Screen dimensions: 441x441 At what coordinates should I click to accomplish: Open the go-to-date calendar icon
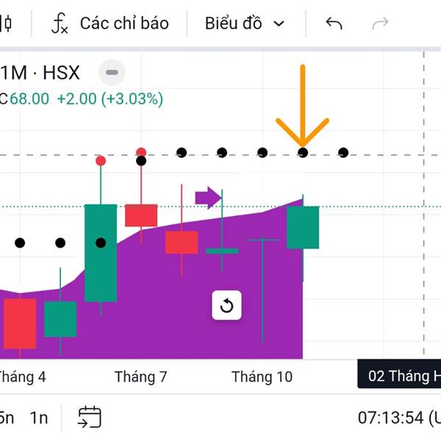[x=90, y=417]
